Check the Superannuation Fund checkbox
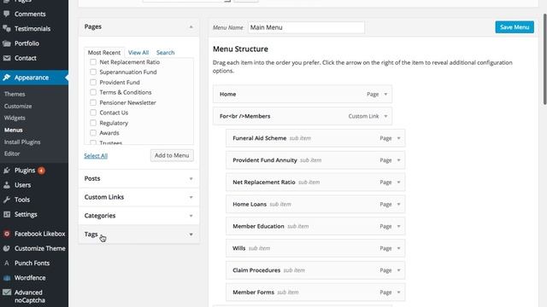 (x=93, y=72)
